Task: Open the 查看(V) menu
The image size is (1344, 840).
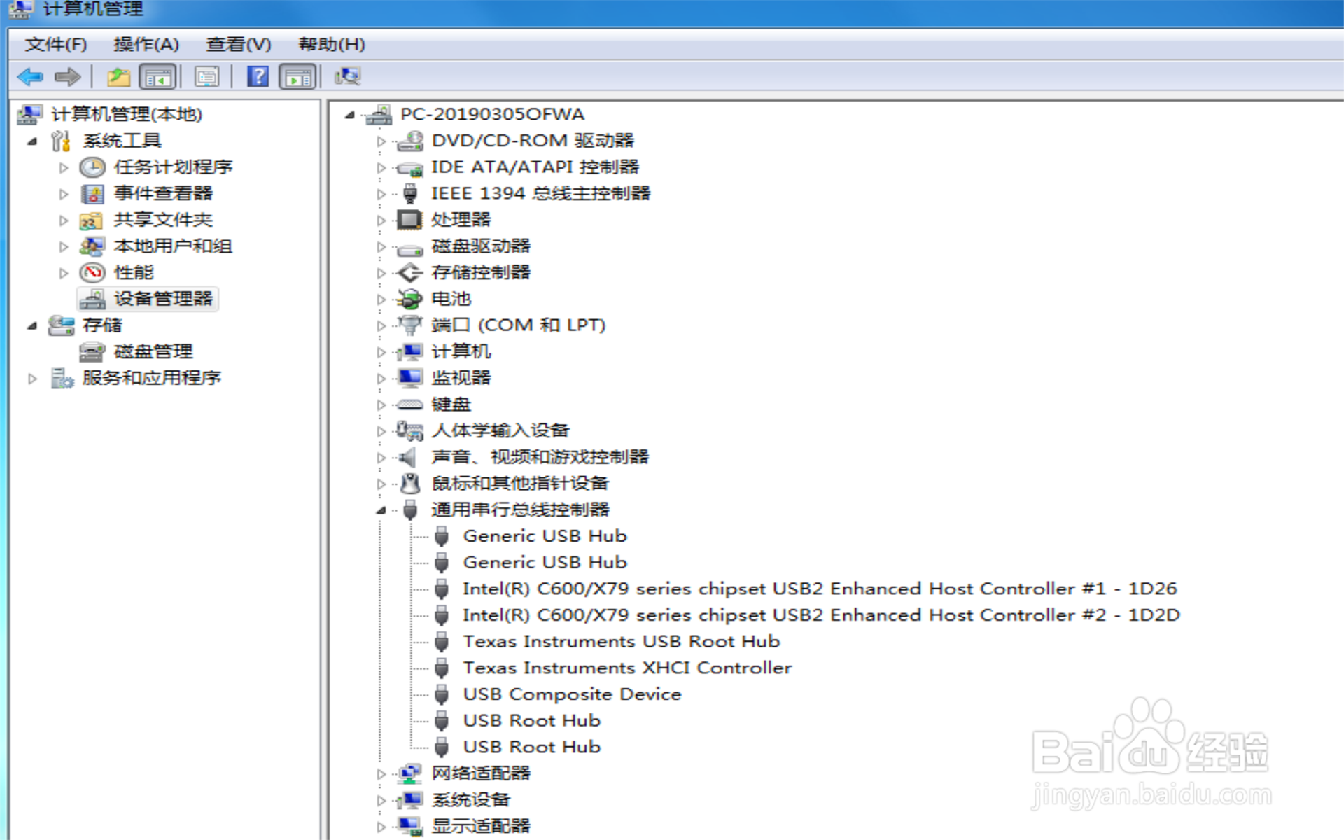Action: coord(238,45)
